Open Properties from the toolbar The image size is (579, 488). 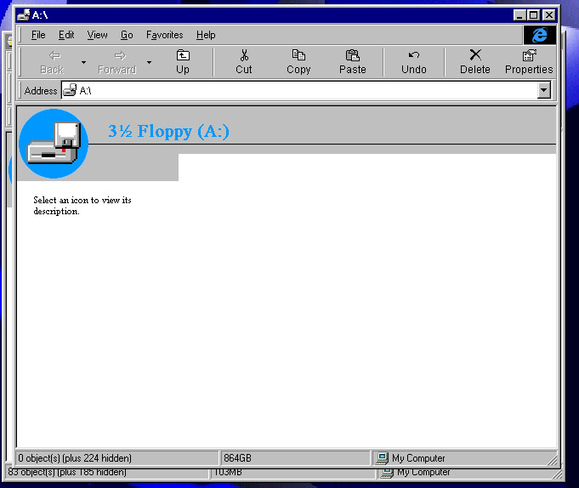(529, 62)
